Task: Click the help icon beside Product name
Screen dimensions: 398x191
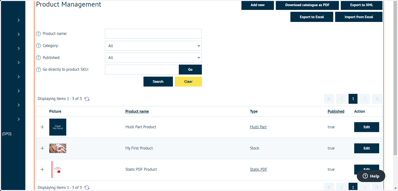Action: tap(38, 34)
